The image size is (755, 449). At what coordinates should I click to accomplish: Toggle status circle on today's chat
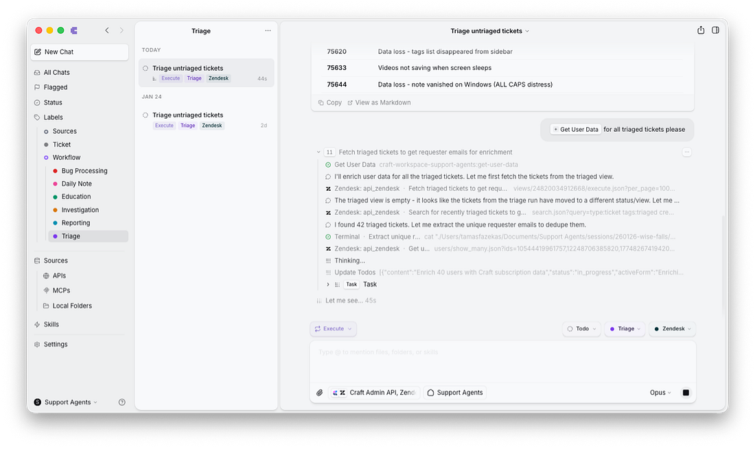(x=146, y=69)
